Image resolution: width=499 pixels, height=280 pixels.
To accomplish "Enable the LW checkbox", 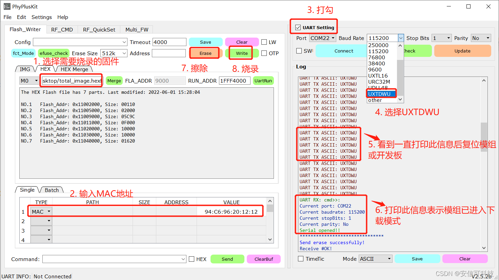I will coord(264,42).
